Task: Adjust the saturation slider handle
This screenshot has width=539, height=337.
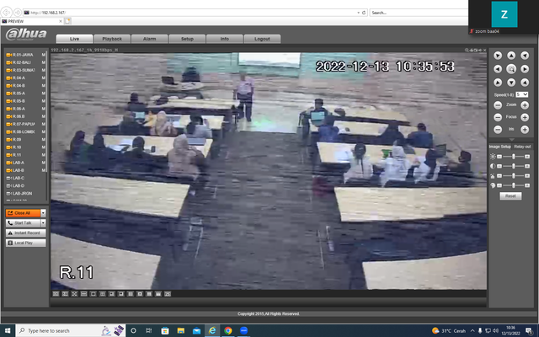Action: [514, 176]
